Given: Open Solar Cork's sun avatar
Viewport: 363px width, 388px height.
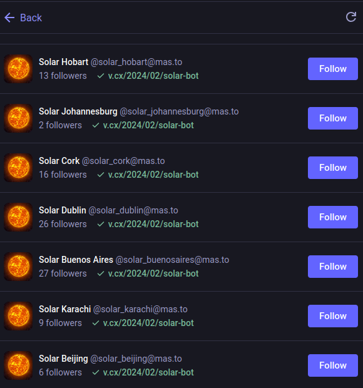Looking at the screenshot, I should [18, 168].
